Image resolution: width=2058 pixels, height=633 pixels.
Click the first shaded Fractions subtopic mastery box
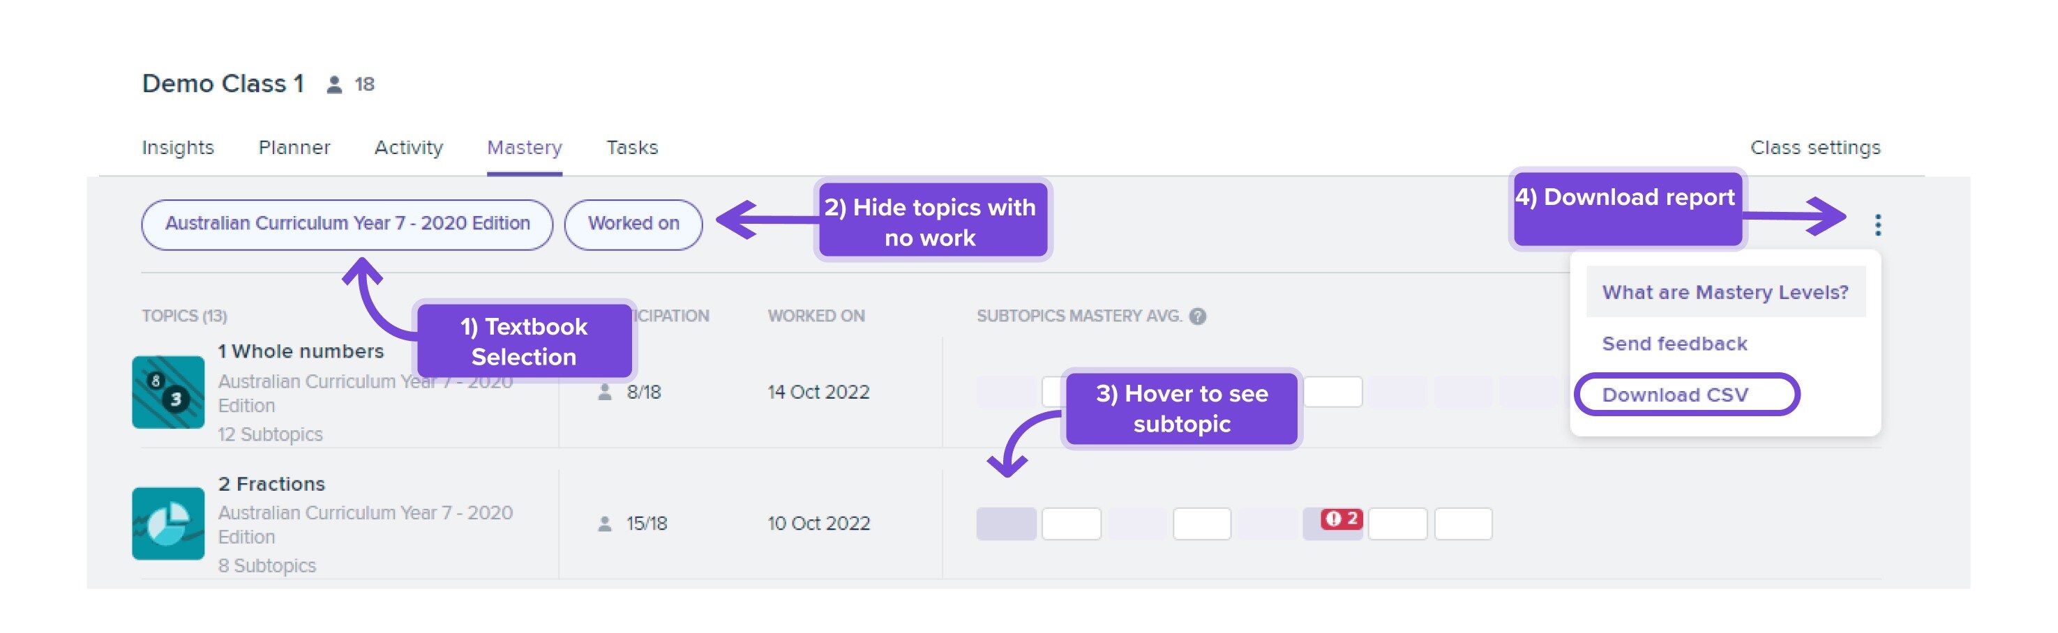pyautogui.click(x=1007, y=524)
